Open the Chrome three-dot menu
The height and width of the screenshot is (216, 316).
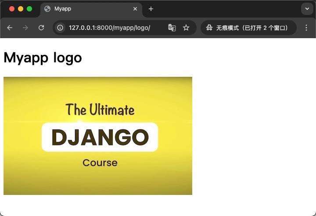pyautogui.click(x=306, y=28)
